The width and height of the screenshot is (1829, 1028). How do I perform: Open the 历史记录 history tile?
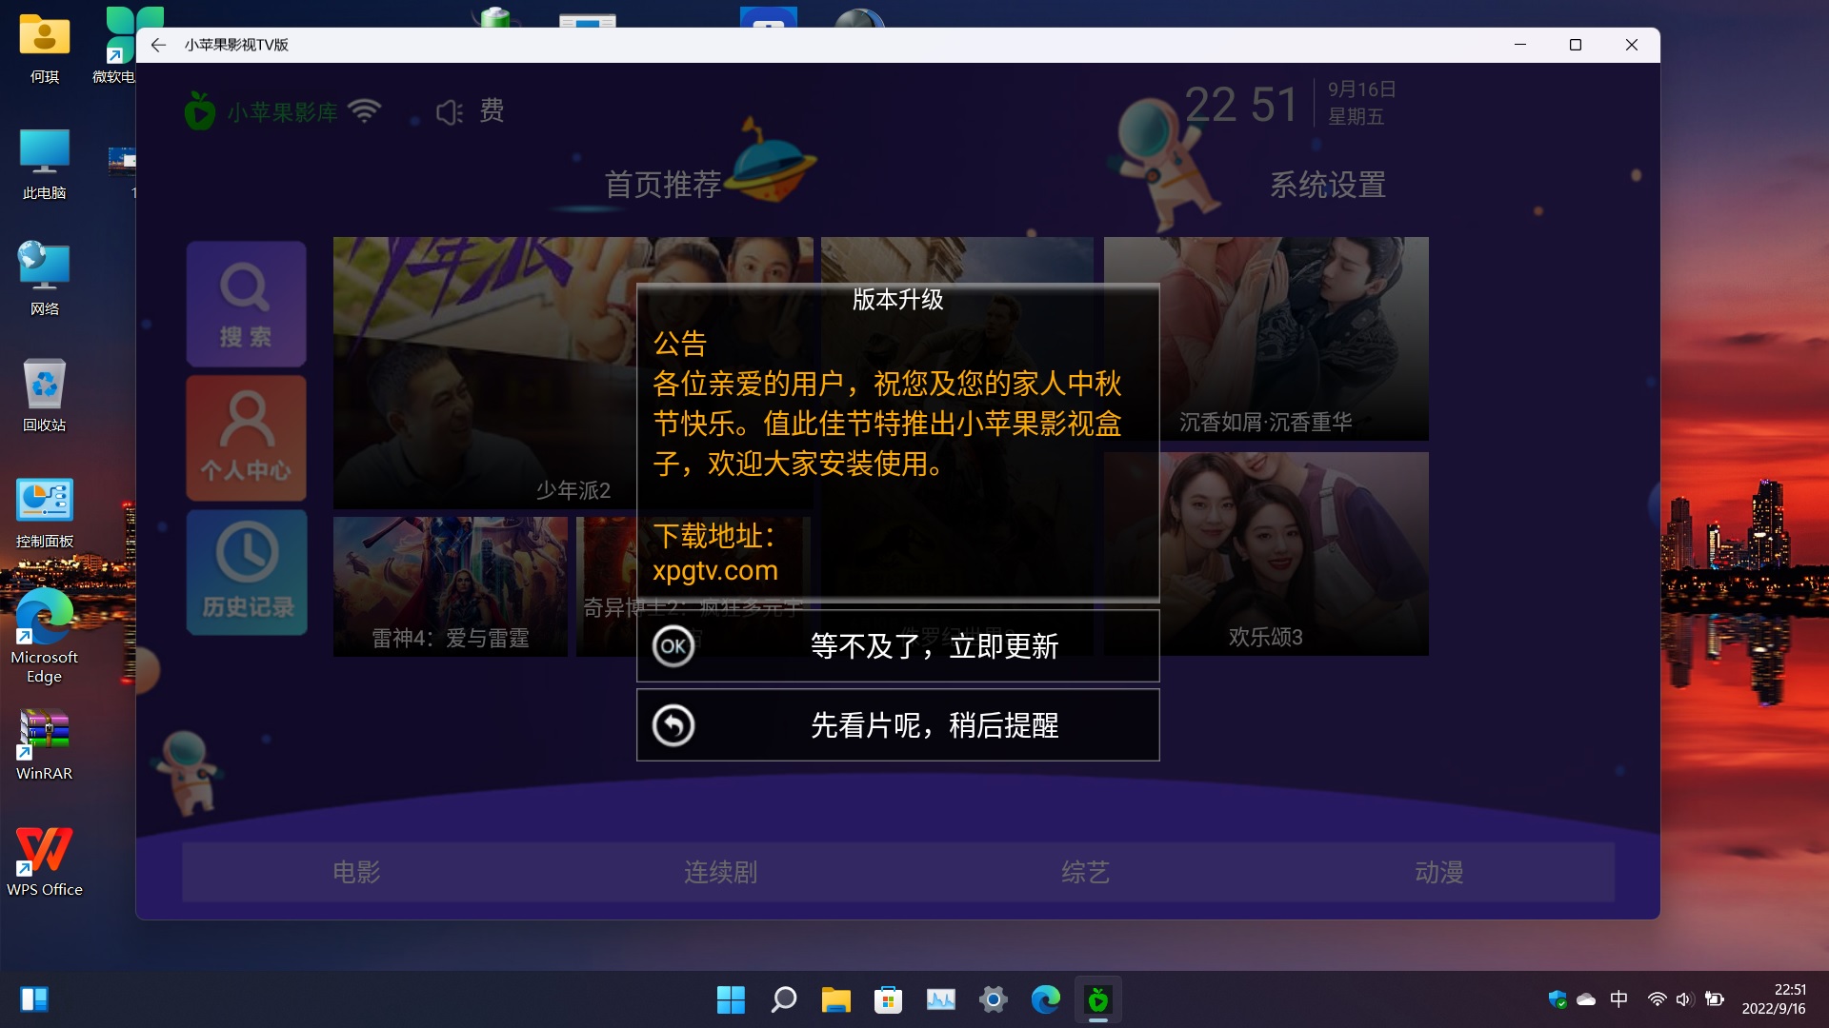(246, 572)
